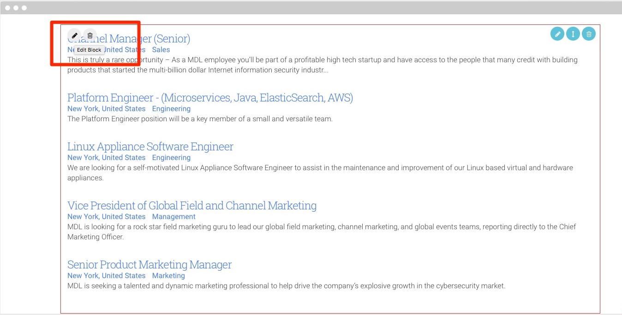
Task: Open Senior Product Marketing Manager listing
Action: 149,265
